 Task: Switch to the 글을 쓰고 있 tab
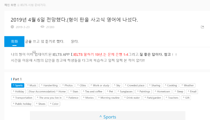click(34, 41)
